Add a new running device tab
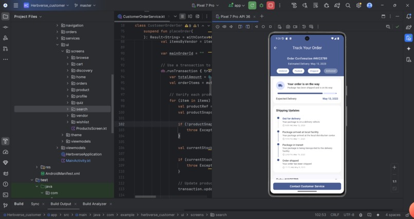 (x=261, y=16)
